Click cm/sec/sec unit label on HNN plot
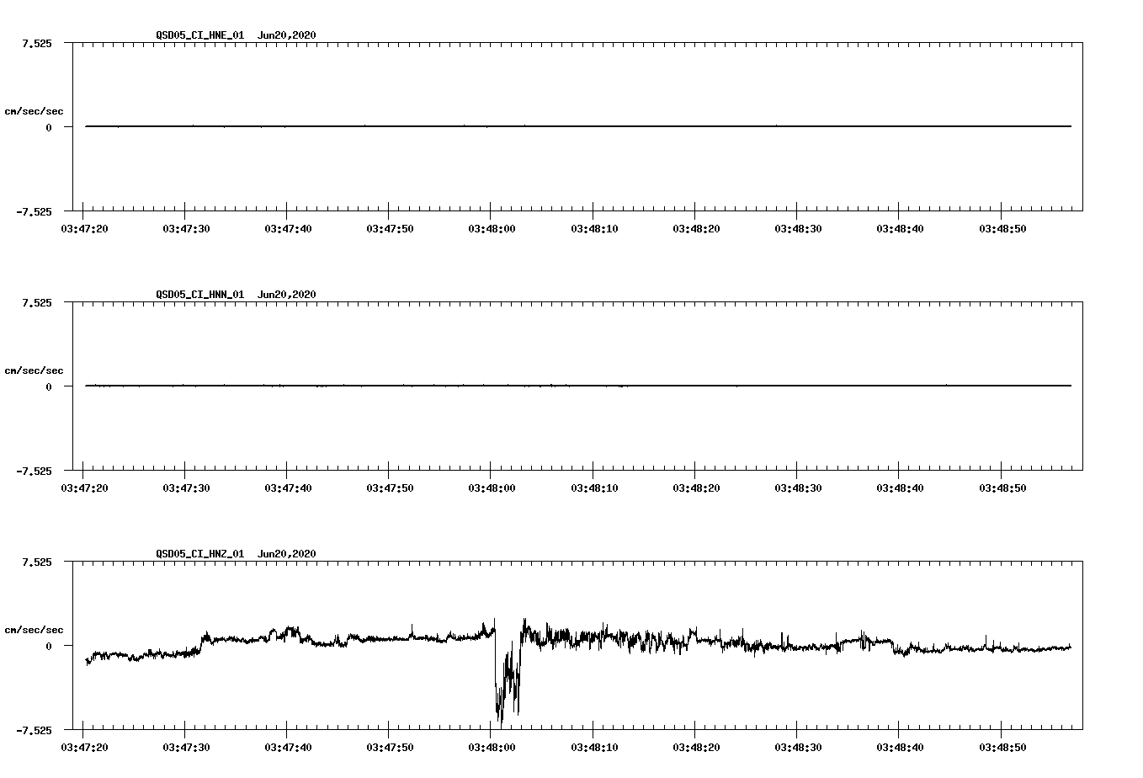1143x778 pixels. click(34, 370)
